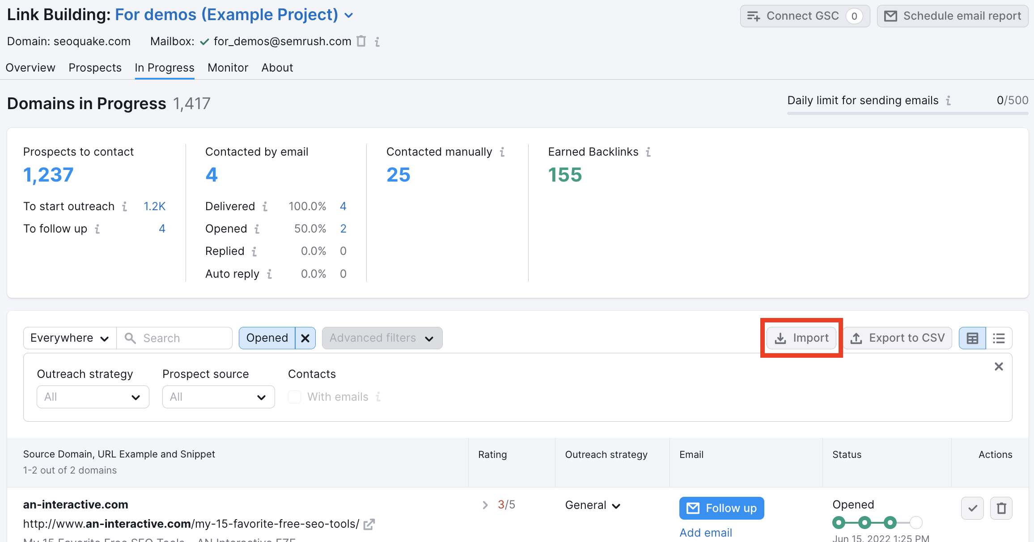The height and width of the screenshot is (542, 1034).
Task: Open the Prospects tab
Action: pos(95,68)
